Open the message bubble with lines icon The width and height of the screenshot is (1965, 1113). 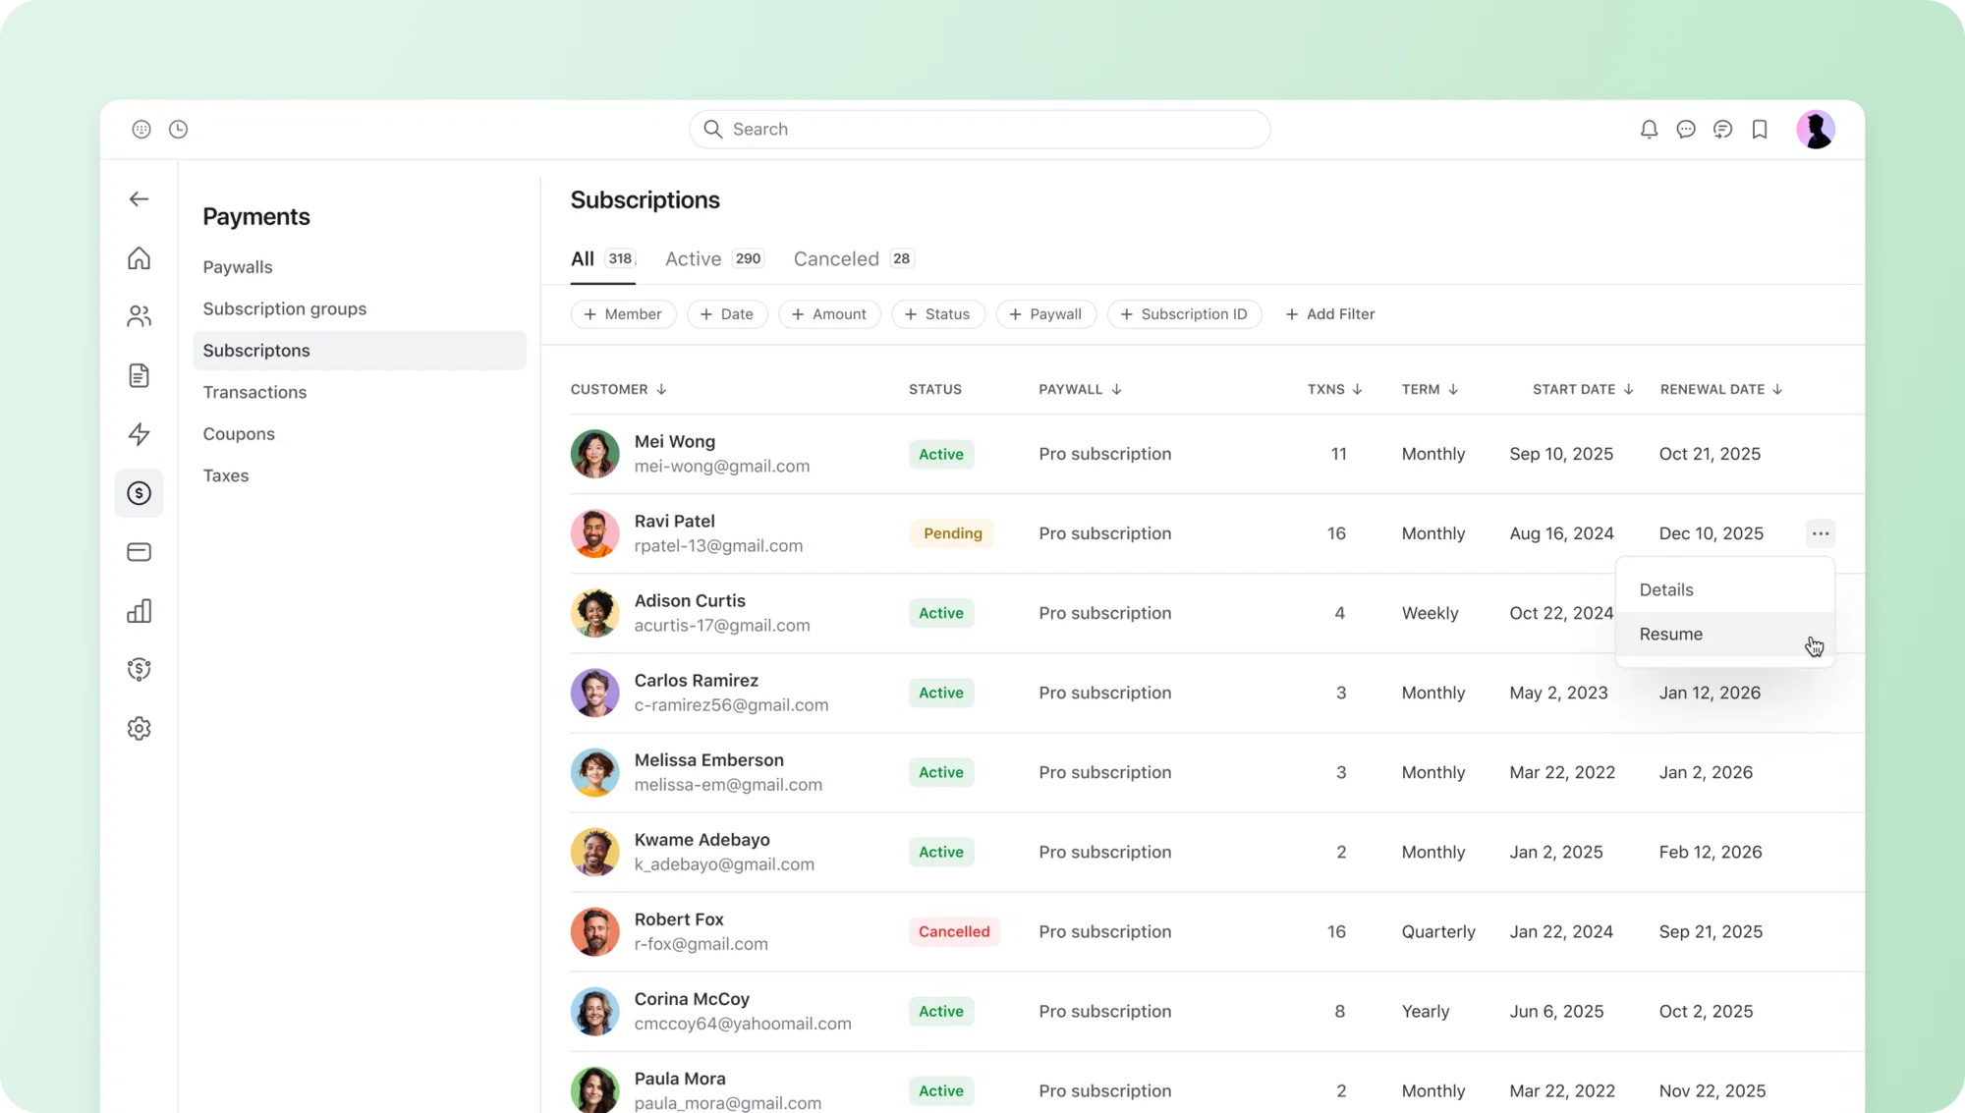click(x=1722, y=129)
